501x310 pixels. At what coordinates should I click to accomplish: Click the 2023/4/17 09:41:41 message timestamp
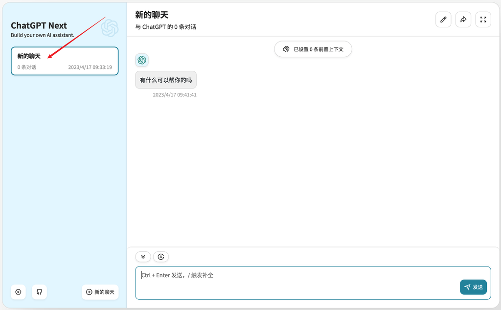175,95
